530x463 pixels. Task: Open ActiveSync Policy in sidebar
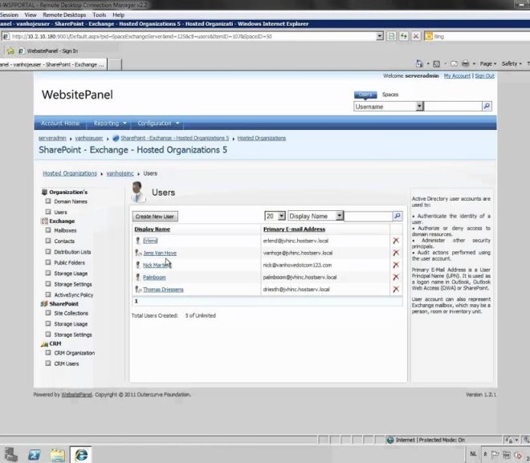(74, 294)
